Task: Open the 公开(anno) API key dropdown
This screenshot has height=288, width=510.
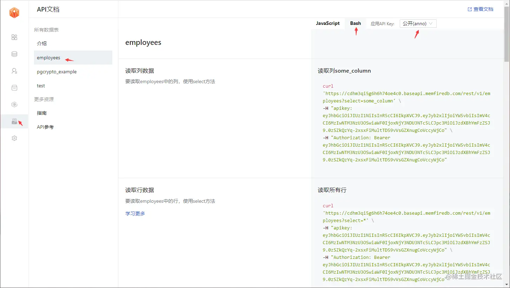Action: pyautogui.click(x=418, y=24)
